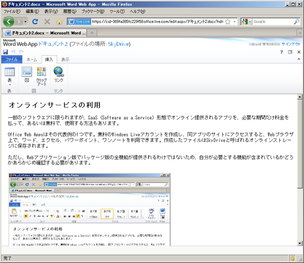Open Word Web App help question mark
Viewport: 304px width, 263px height.
pos(282,52)
